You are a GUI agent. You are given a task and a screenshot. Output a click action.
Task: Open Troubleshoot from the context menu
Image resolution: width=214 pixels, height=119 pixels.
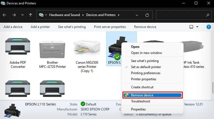coord(140,101)
